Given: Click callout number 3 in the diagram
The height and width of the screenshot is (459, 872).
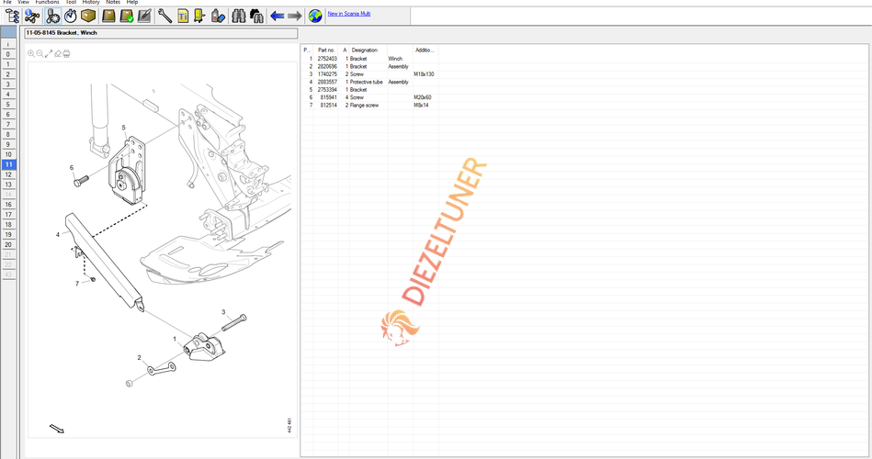Looking at the screenshot, I should 223,312.
